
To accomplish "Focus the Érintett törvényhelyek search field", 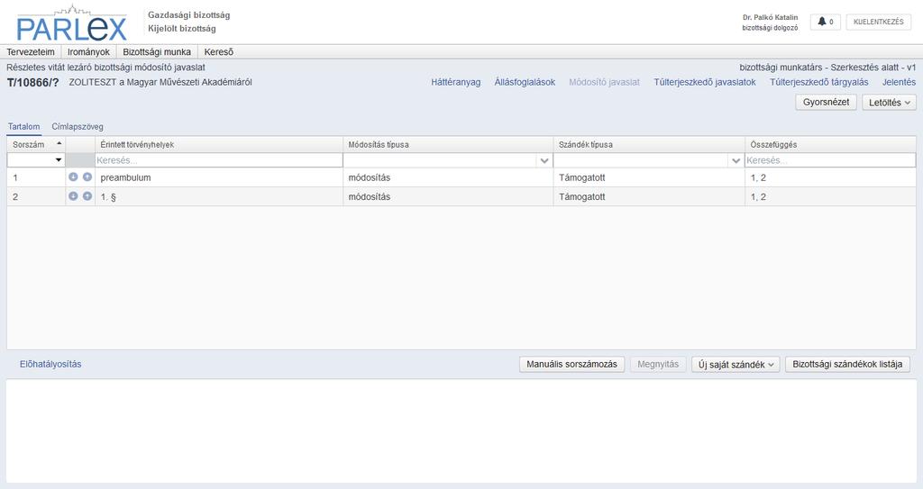I will [218, 160].
